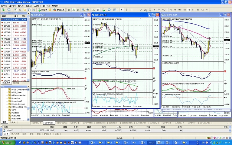This screenshot has height=145, width=232.
Task: Open the Periods clock dropdown
Action: [x=110, y=10]
